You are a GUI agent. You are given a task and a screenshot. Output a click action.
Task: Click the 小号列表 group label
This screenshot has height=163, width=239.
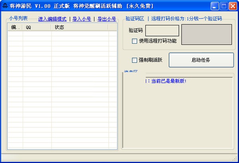pos(18,18)
